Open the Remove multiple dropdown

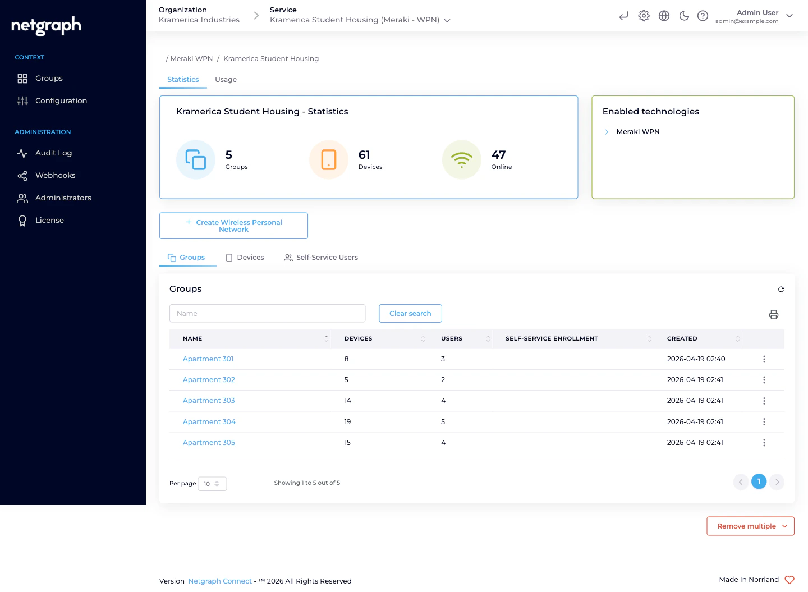(x=750, y=526)
